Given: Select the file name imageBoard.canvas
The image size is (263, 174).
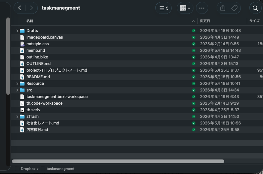Looking at the screenshot, I should click(45, 37).
